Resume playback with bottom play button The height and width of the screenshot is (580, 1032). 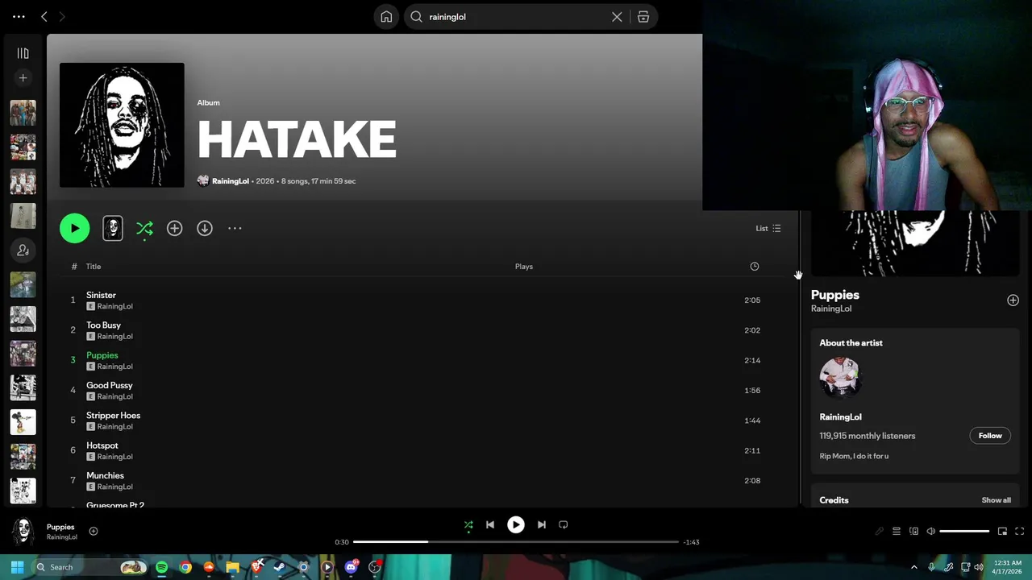tap(516, 524)
